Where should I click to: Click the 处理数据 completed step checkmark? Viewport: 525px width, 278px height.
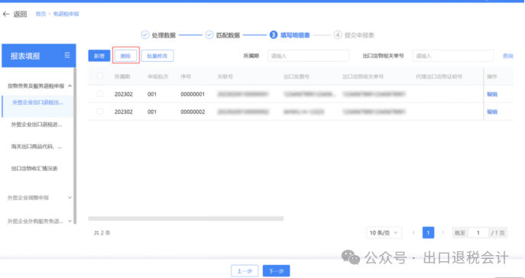[145, 35]
